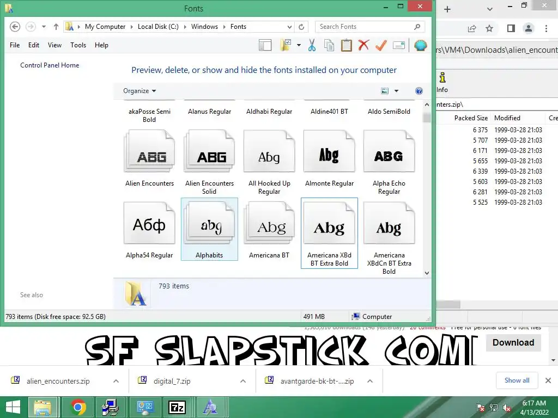Open the Chrome taskbar icon
Image resolution: width=558 pixels, height=418 pixels.
point(78,407)
